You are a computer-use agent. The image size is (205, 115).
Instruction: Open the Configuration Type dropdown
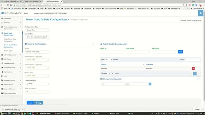[37, 30]
